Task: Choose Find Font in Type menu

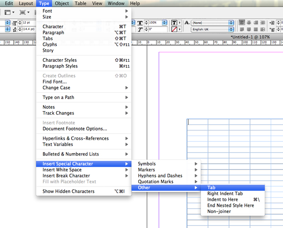Action: tap(84, 82)
